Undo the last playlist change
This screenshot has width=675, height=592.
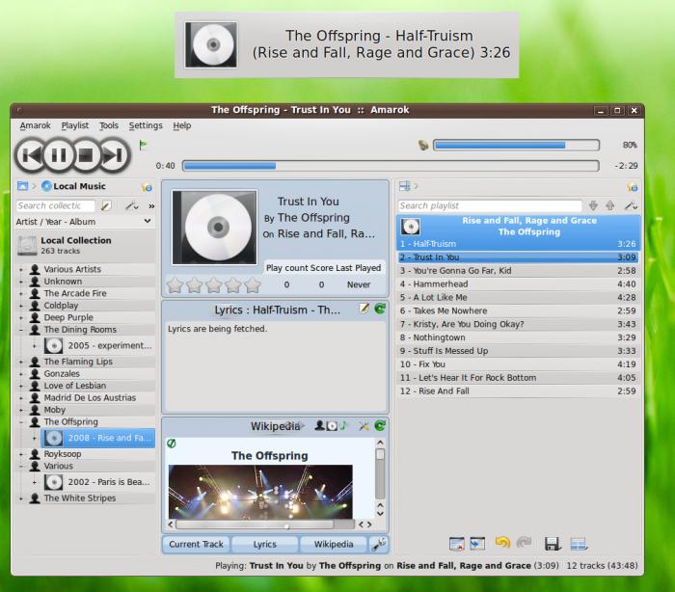(x=502, y=544)
